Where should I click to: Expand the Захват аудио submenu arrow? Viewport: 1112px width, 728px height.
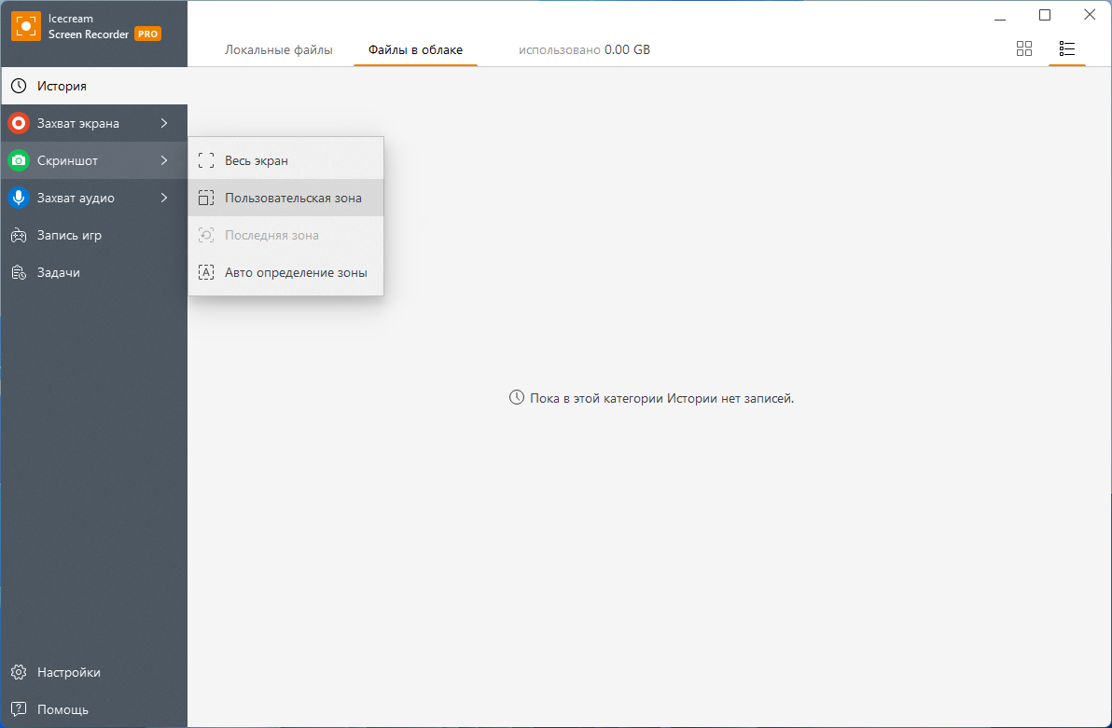click(x=164, y=198)
